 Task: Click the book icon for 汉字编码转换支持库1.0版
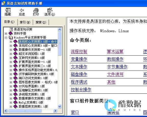(x=16, y=74)
